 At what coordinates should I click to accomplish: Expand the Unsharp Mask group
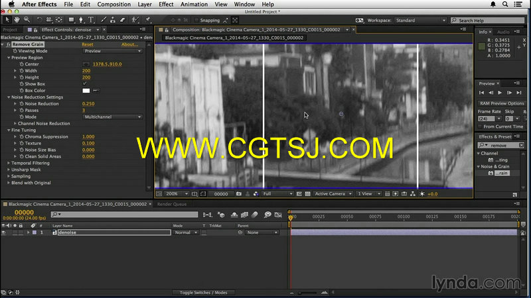[9, 170]
